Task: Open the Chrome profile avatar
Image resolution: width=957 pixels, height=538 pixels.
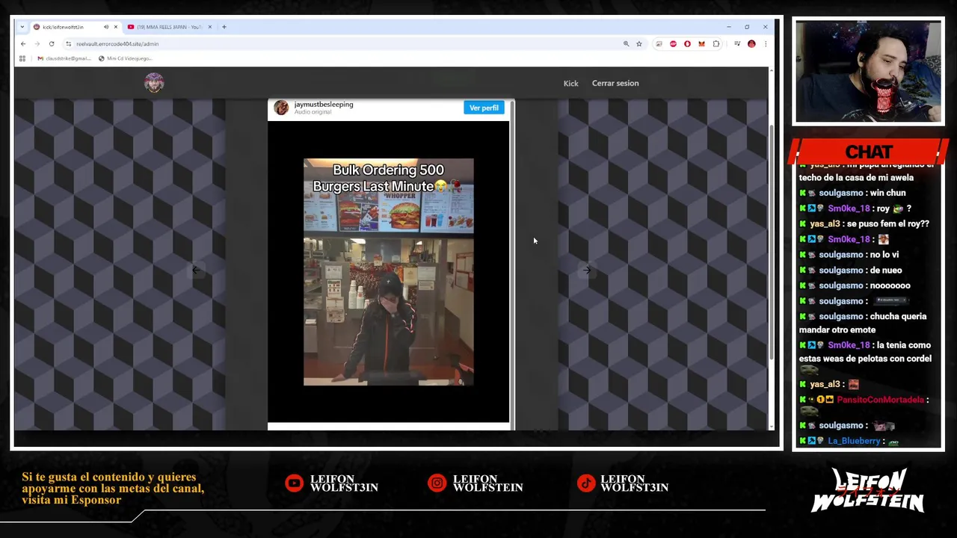Action: tap(751, 44)
